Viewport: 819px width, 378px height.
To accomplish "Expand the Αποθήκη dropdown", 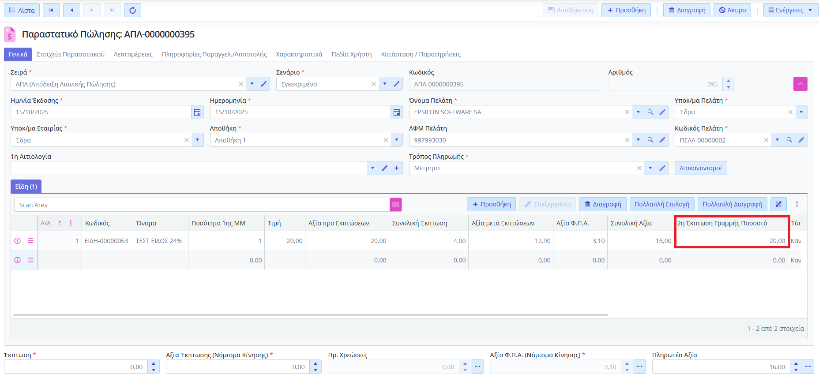I will 396,140.
